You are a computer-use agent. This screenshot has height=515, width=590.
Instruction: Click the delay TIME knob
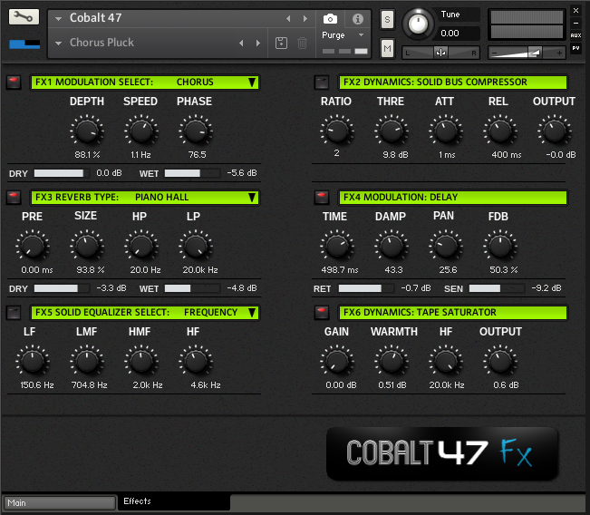[x=337, y=246]
